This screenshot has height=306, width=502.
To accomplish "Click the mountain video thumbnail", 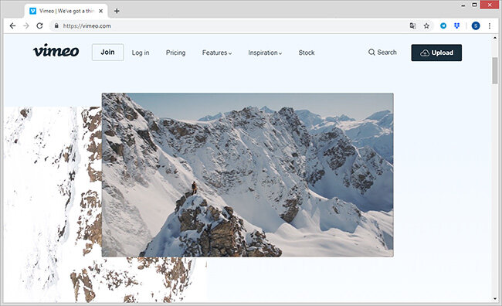I will [247, 175].
